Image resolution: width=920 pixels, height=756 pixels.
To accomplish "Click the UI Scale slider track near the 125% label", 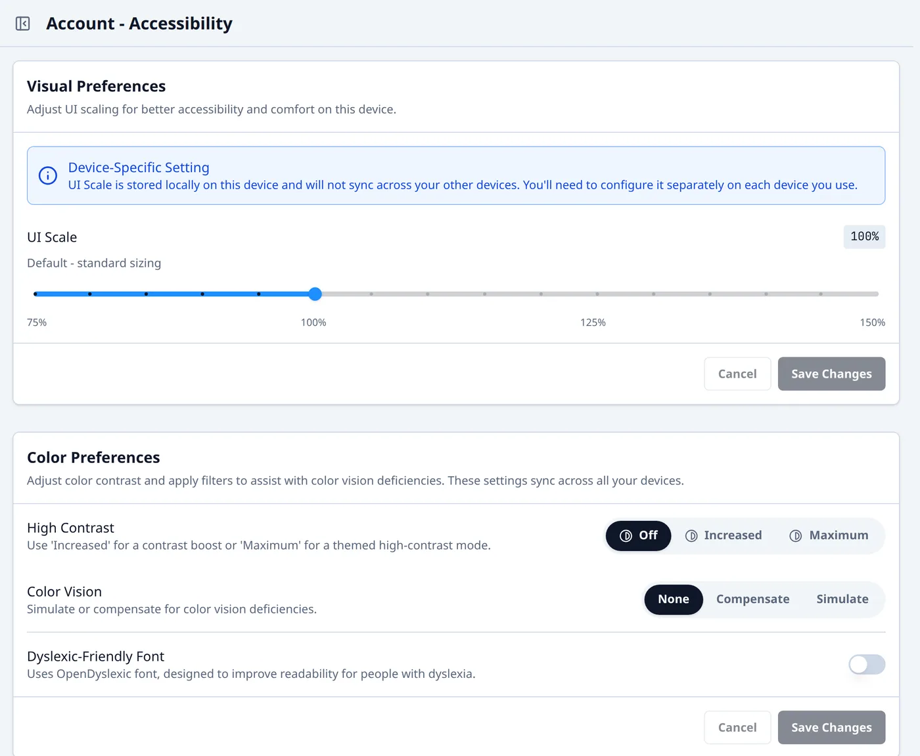I will pyautogui.click(x=597, y=294).
